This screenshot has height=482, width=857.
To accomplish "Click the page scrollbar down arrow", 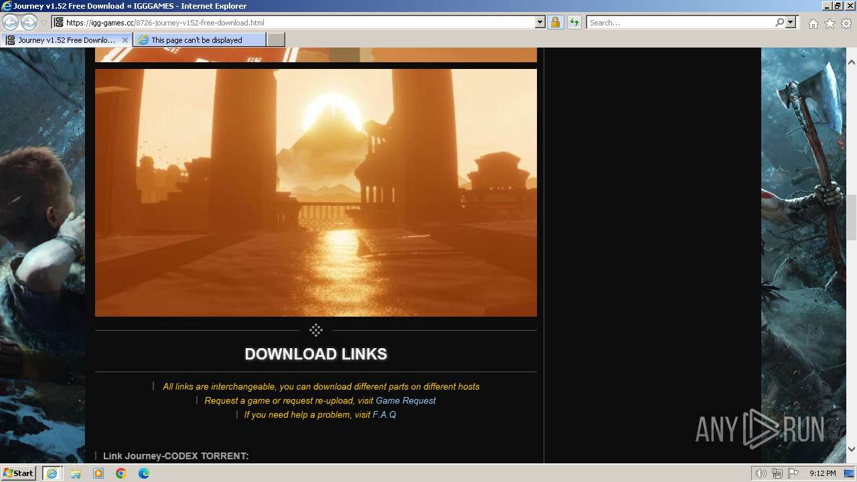I will pos(852,449).
